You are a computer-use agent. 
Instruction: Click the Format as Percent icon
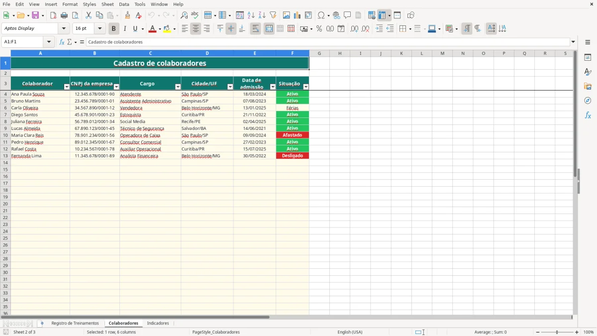(x=319, y=29)
